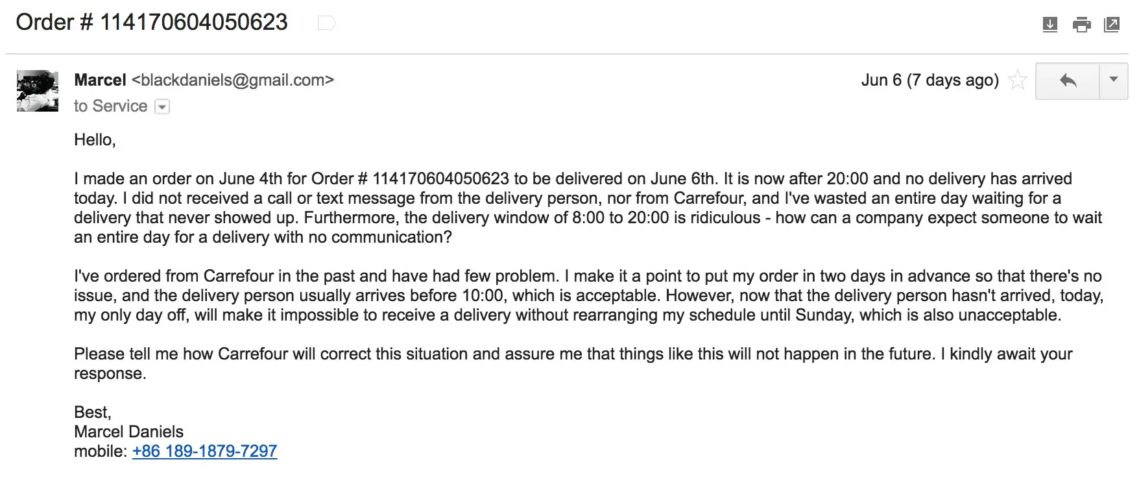The image size is (1139, 488).
Task: Print the email with the printer icon
Action: click(x=1081, y=25)
